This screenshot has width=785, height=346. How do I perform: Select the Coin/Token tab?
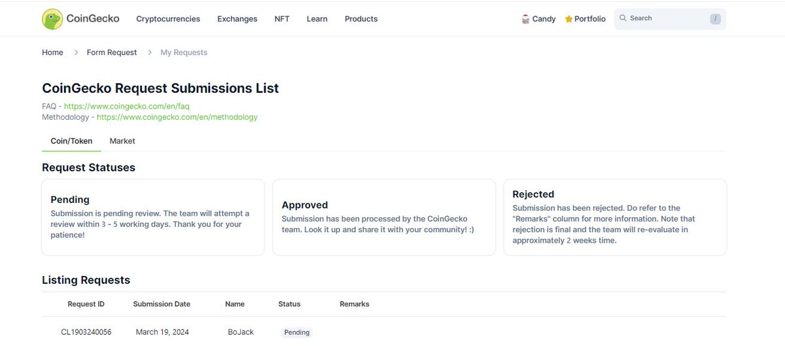click(71, 141)
